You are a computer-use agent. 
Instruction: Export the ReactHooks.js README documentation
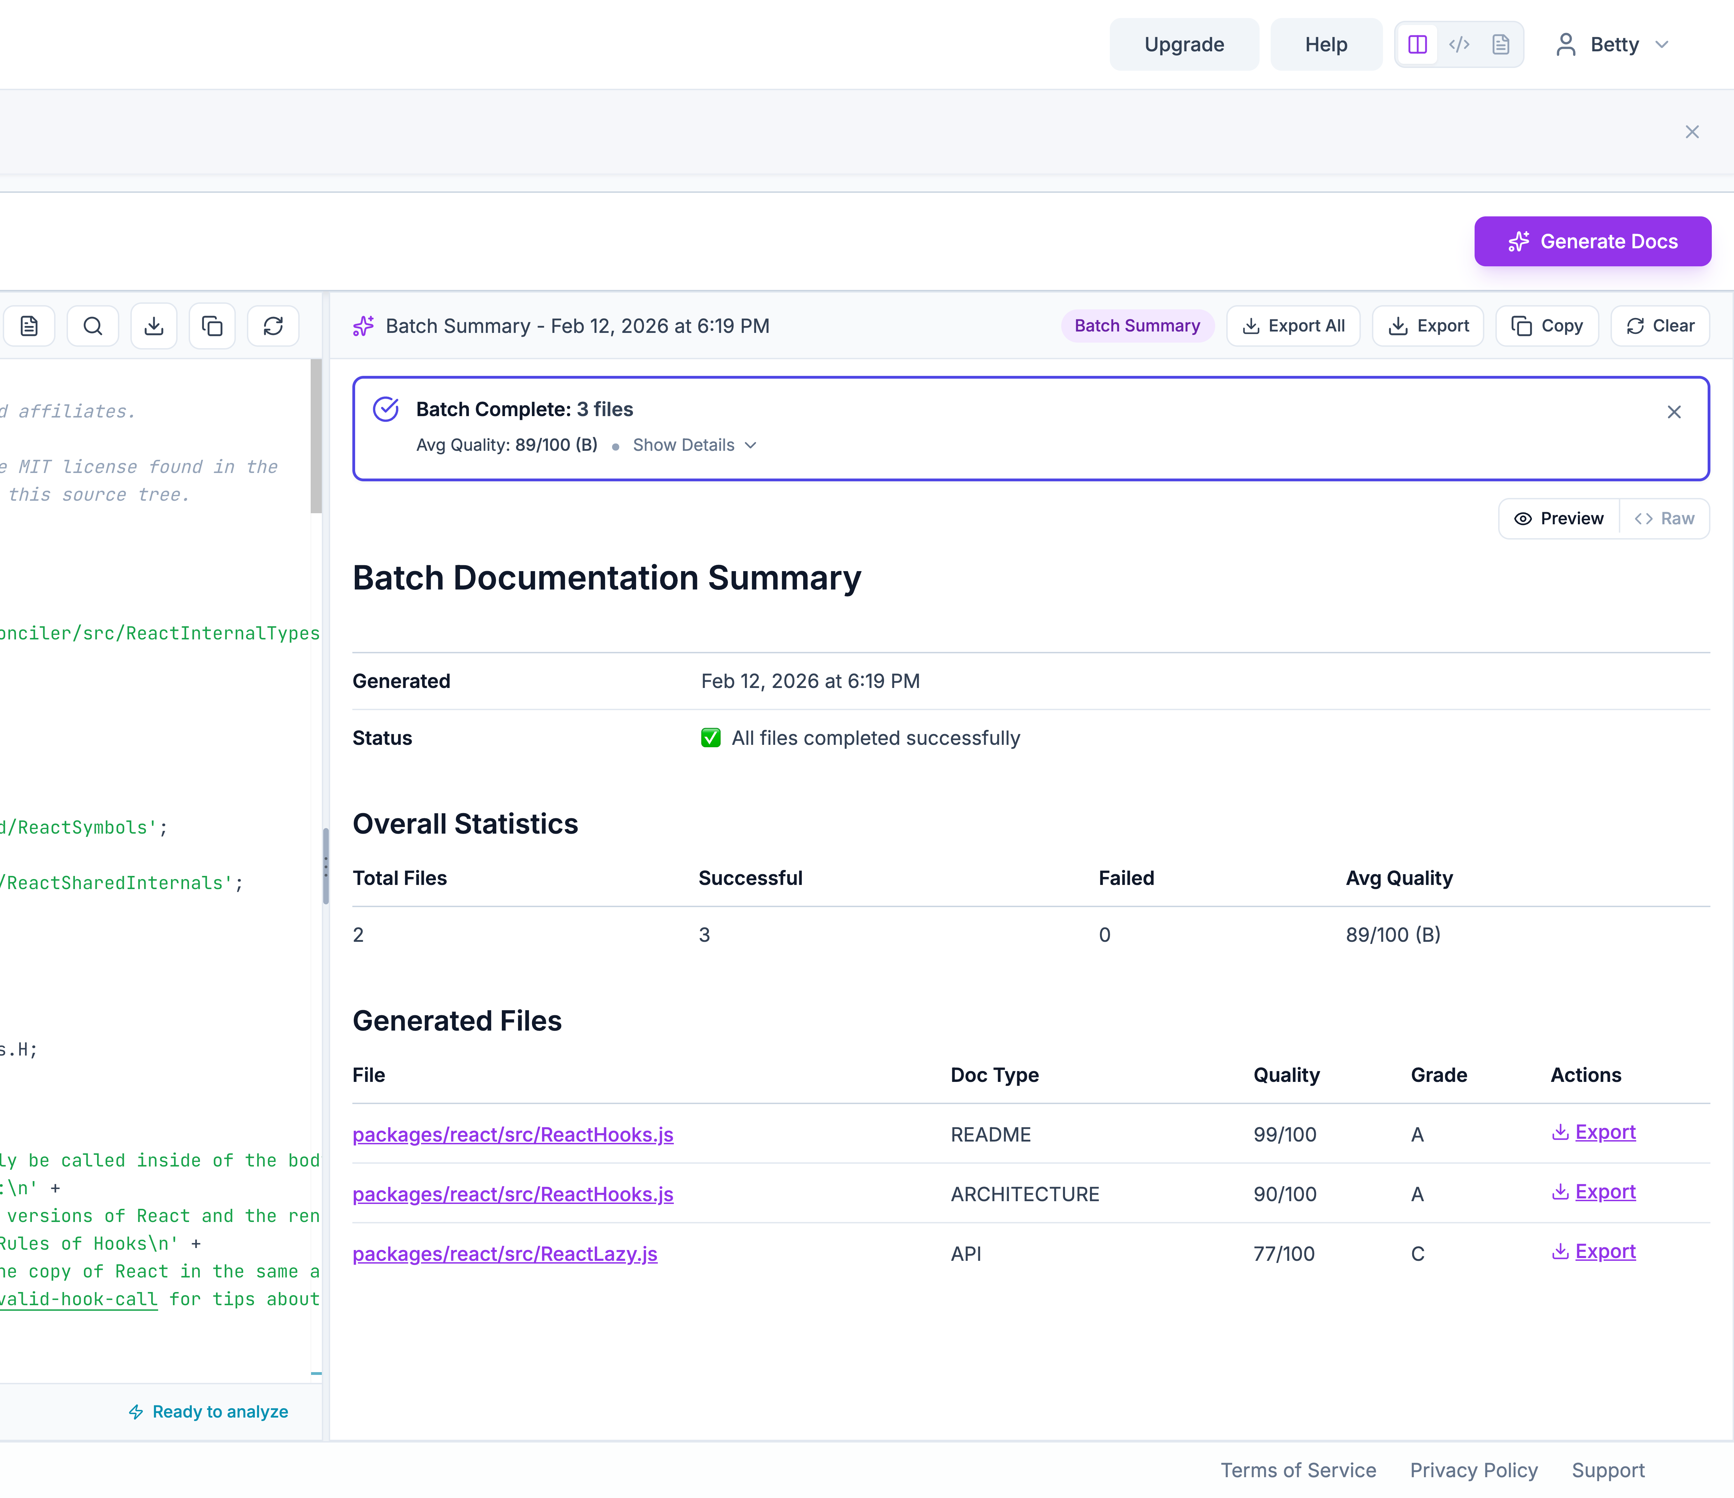(1593, 1132)
